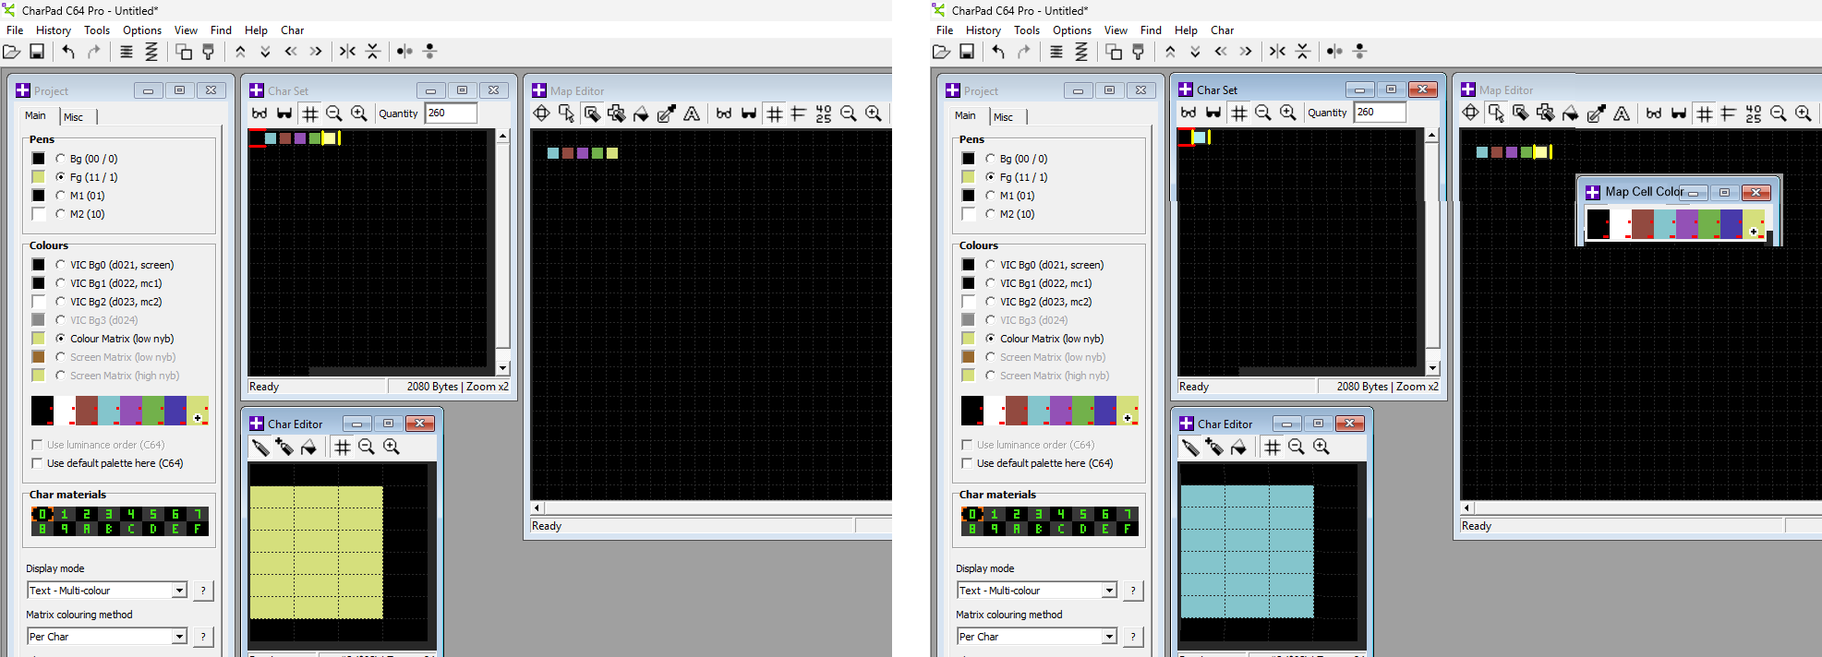Open File menu in left CharPad window
The height and width of the screenshot is (657, 1822).
[x=15, y=30]
